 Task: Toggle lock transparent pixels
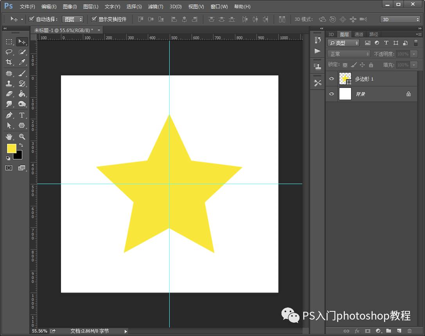coord(345,65)
